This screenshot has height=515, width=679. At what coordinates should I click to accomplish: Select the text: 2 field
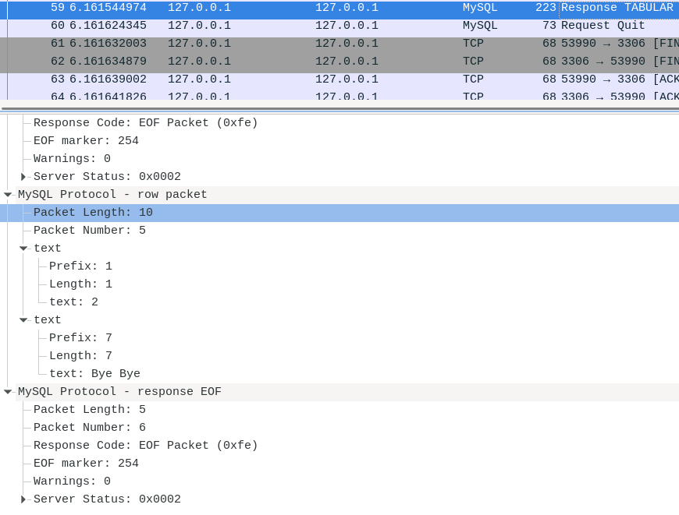point(73,302)
